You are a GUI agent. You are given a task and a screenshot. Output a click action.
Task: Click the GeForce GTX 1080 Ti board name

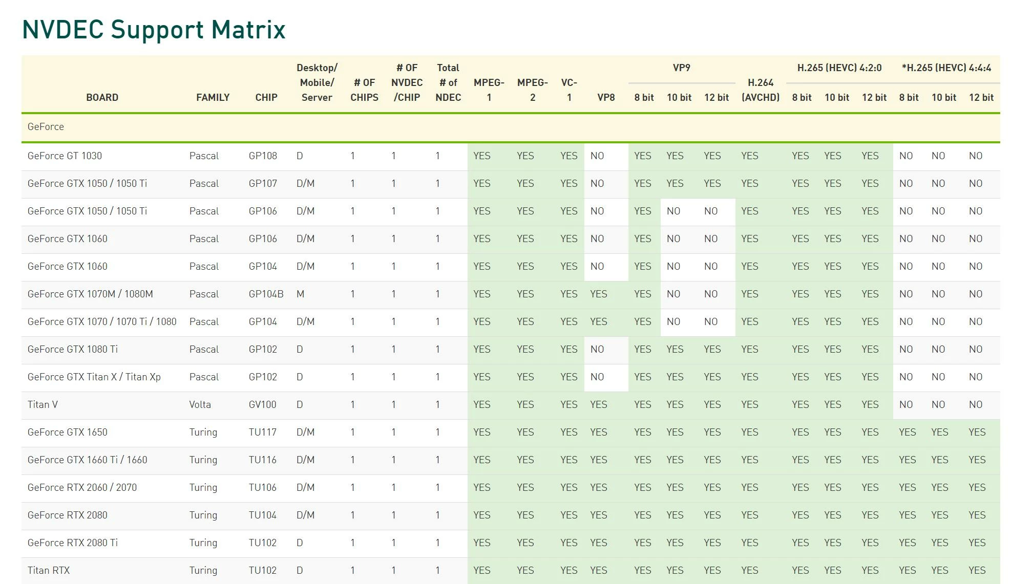click(x=72, y=349)
